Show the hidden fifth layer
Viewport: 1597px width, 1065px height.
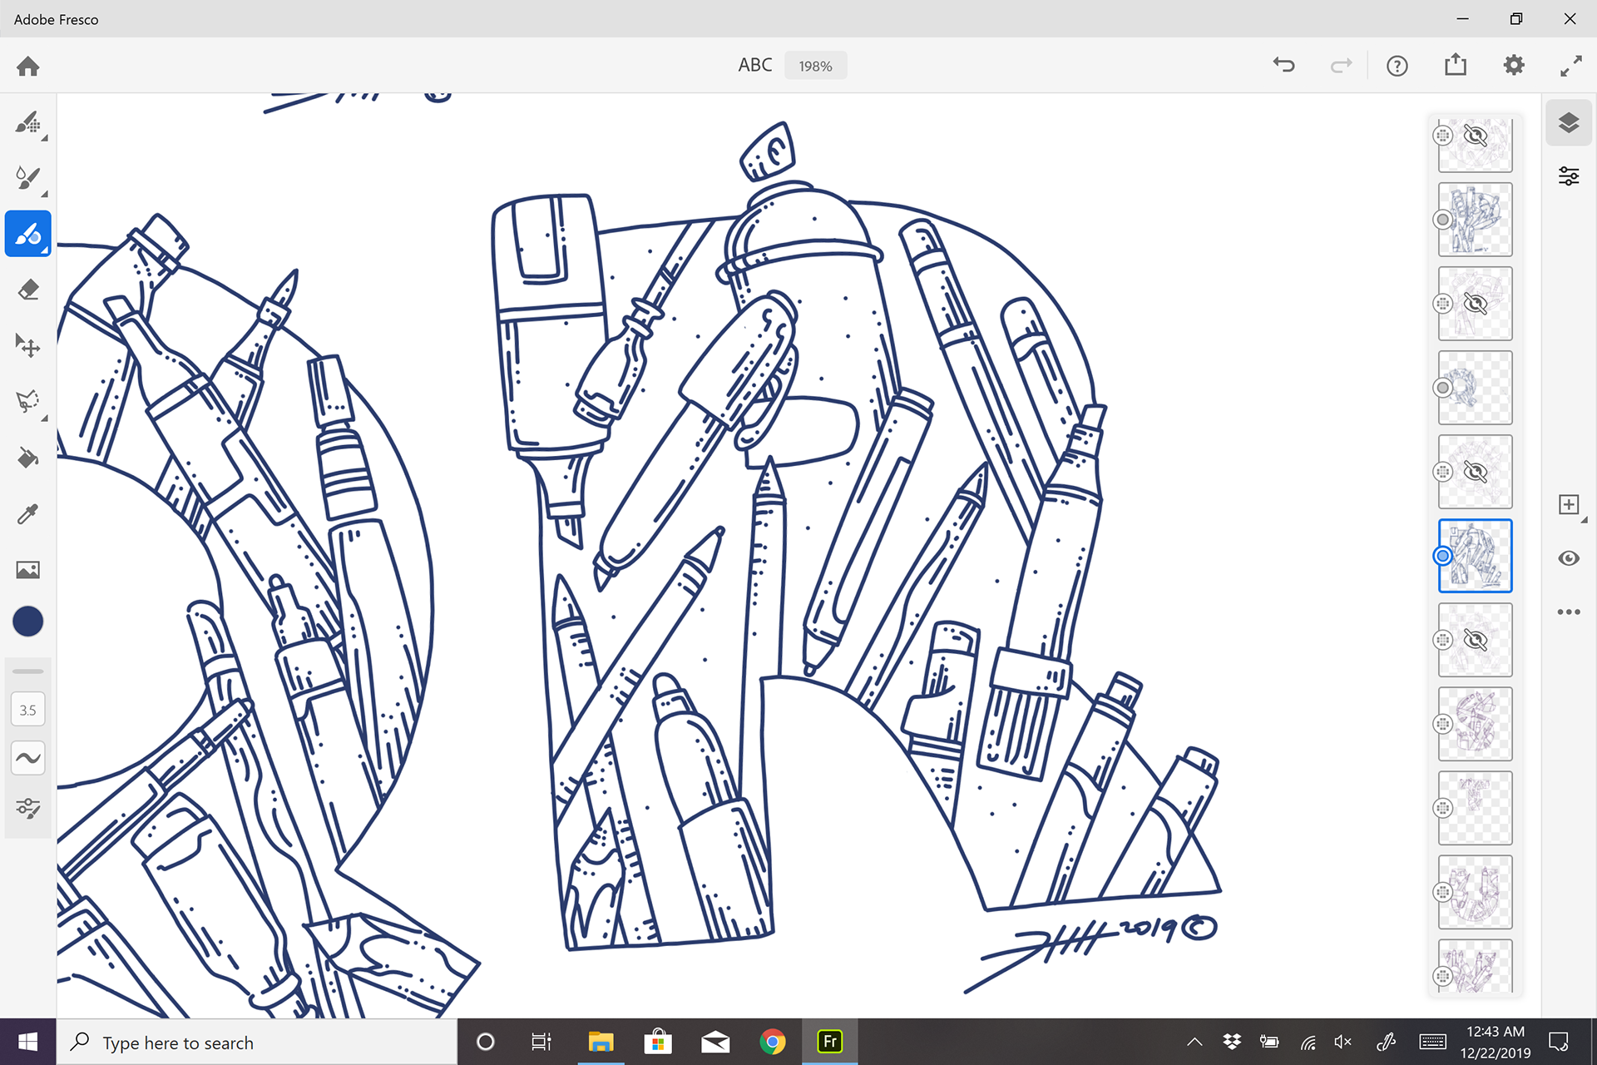[x=1476, y=472]
